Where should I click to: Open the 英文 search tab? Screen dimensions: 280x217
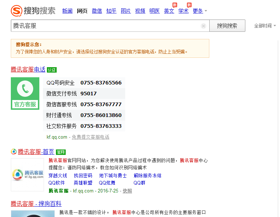[169, 11]
